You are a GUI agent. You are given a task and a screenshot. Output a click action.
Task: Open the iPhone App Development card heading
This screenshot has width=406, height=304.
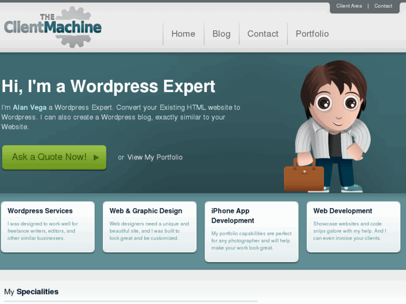point(233,215)
